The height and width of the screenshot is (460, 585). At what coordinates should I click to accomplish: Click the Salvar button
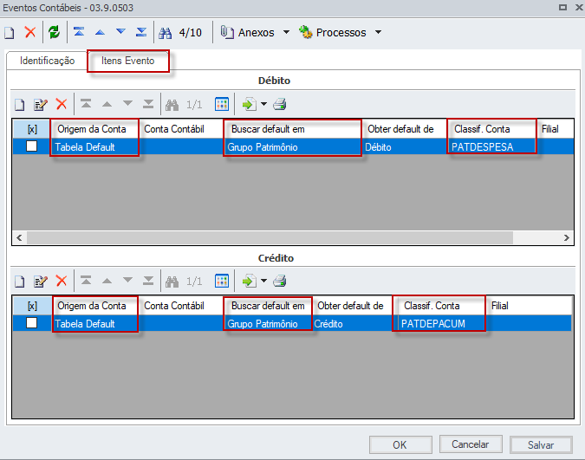(541, 444)
